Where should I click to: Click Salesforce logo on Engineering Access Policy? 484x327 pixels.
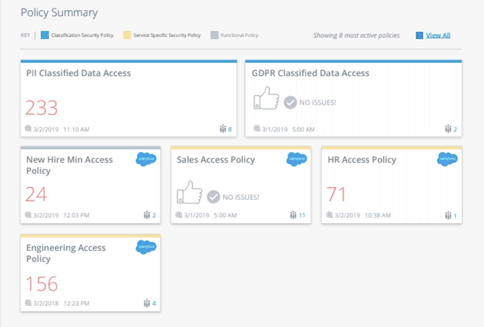click(146, 246)
